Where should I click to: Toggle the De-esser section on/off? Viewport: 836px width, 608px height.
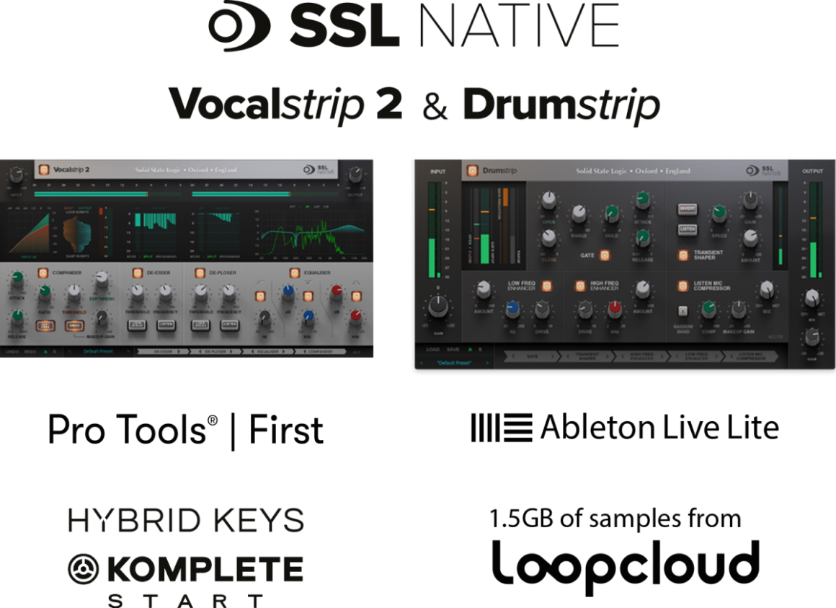click(137, 273)
